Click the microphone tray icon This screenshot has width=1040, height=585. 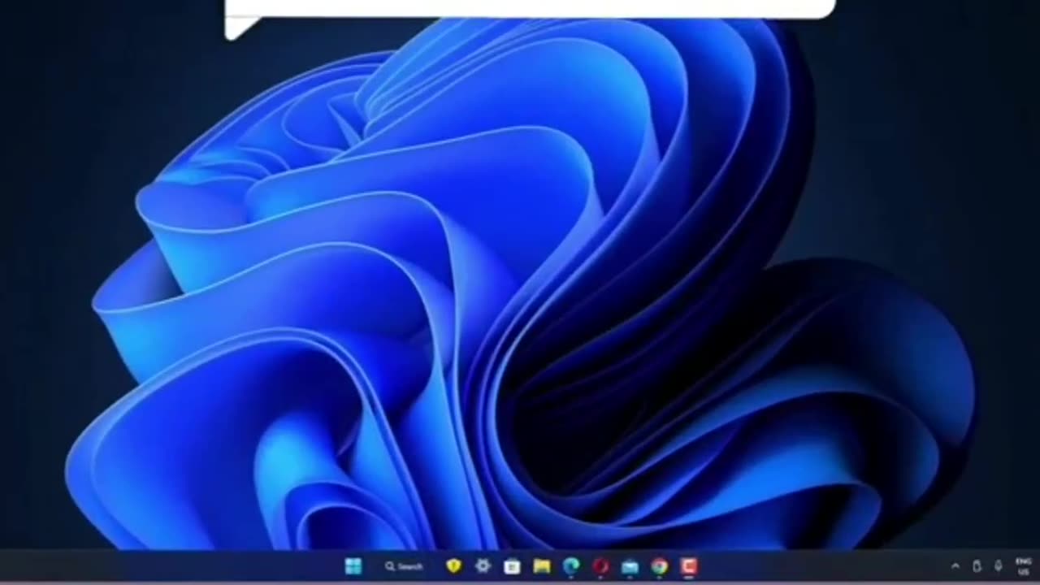(x=998, y=566)
